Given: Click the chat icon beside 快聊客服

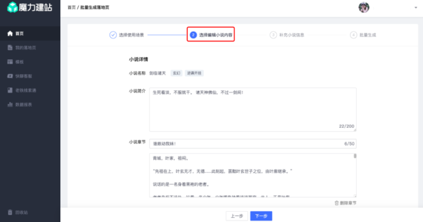Looking at the screenshot, I should (x=10, y=76).
